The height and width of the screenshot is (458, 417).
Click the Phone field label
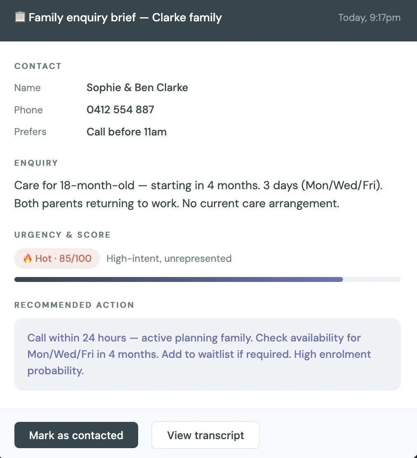28,110
